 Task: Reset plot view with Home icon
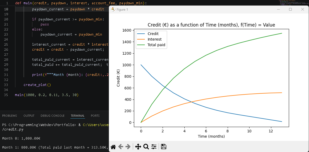(113, 146)
